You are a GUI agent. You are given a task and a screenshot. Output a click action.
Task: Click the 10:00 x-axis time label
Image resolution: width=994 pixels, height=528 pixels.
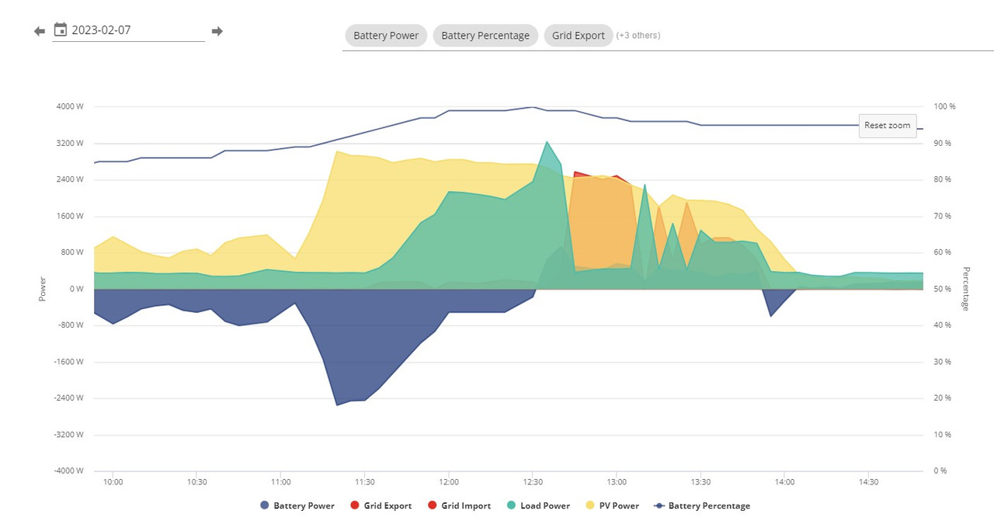coord(113,482)
